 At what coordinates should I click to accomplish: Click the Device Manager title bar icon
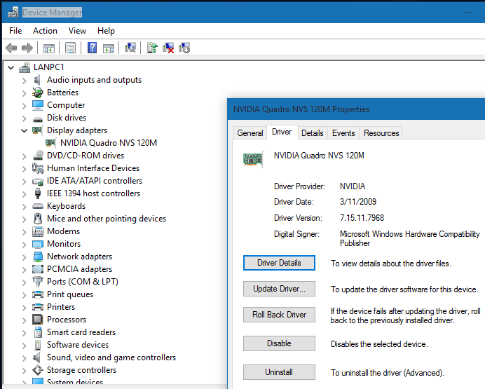13,13
